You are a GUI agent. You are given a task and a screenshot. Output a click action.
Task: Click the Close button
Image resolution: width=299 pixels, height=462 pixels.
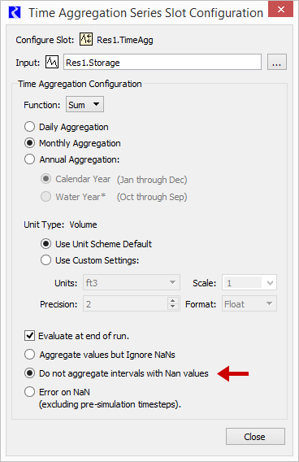[255, 436]
